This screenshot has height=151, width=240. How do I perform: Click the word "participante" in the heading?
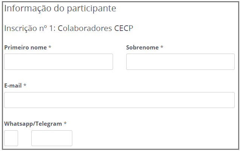coord(92,8)
